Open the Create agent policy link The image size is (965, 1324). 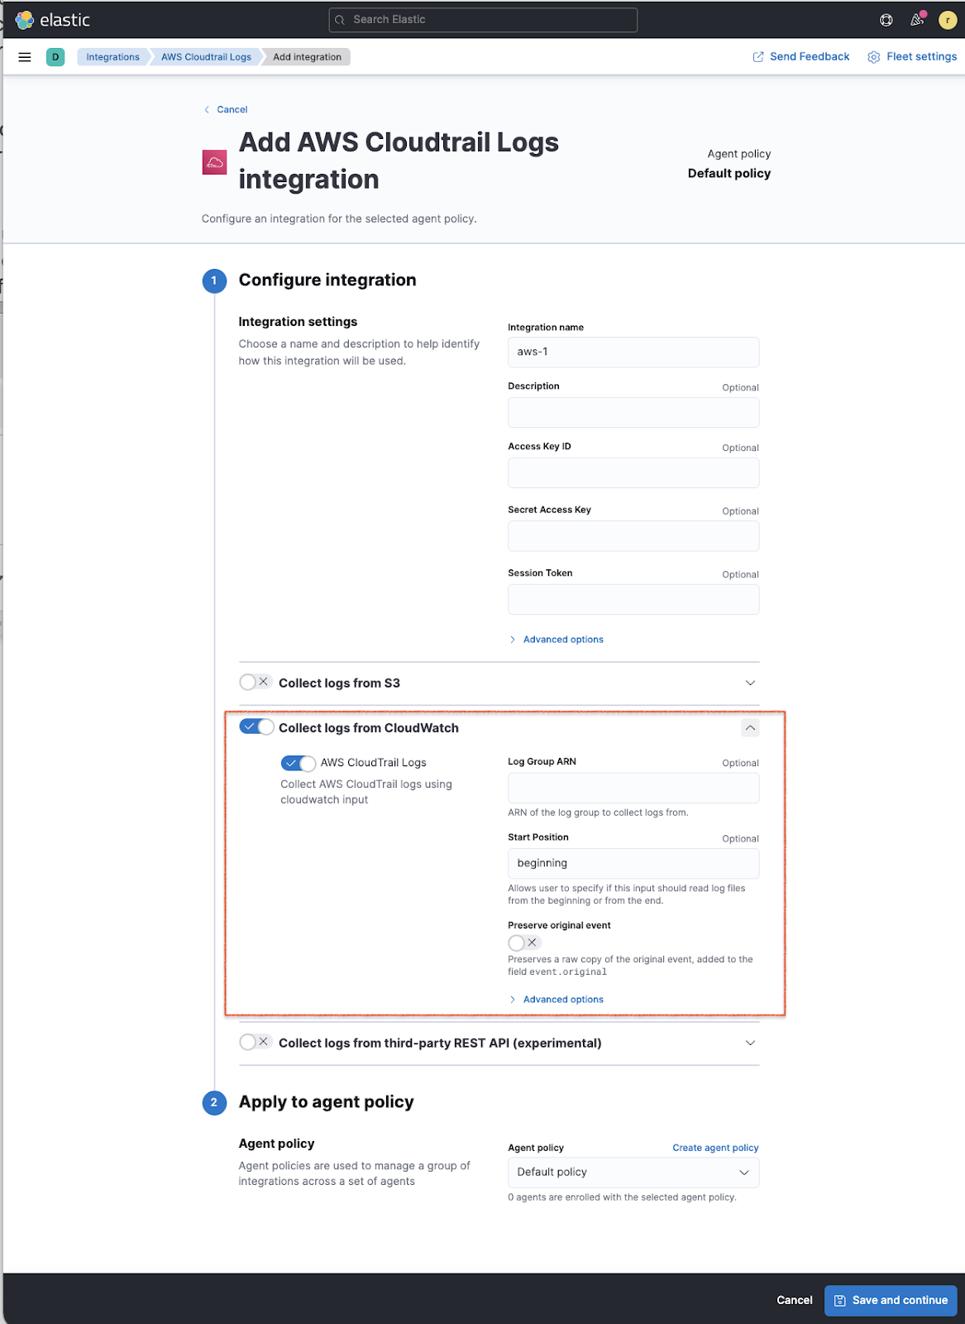714,1148
